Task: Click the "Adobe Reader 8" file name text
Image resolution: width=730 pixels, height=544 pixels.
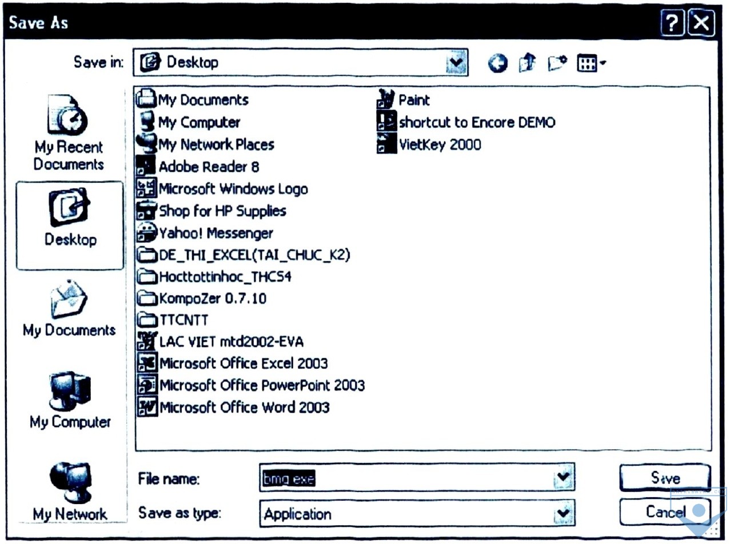Action: tap(209, 167)
